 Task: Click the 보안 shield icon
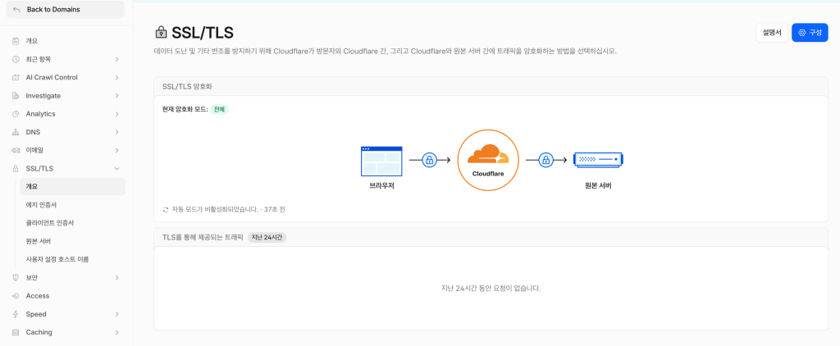[x=16, y=277]
